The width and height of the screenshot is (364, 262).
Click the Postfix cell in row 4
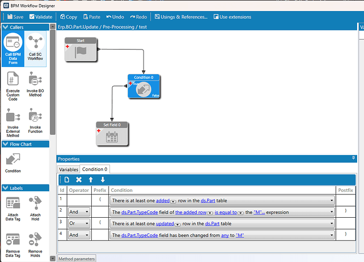coord(346,235)
